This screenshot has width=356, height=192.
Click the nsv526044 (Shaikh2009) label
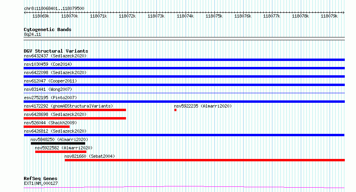(x=50, y=123)
